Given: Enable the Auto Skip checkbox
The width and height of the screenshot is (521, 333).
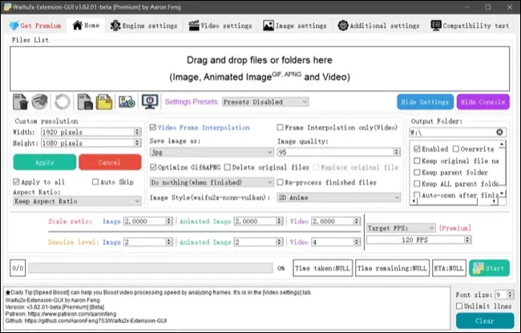Looking at the screenshot, I should coord(95,182).
